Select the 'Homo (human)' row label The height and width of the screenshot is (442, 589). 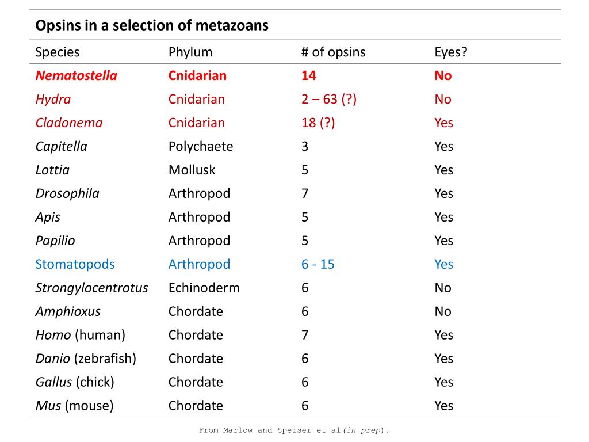pyautogui.click(x=81, y=335)
